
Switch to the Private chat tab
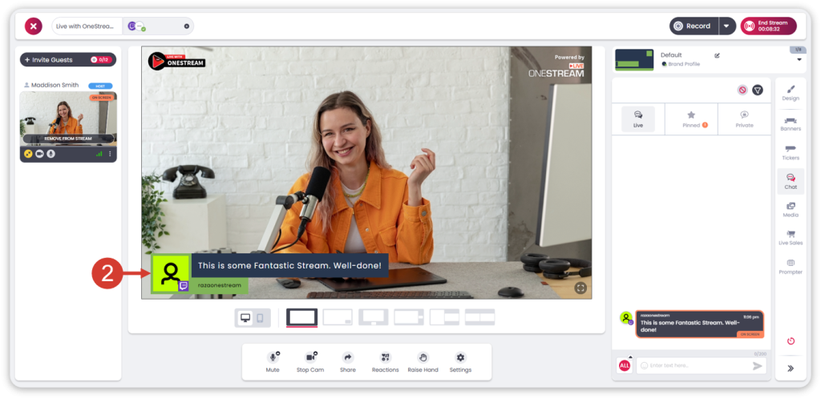(744, 119)
